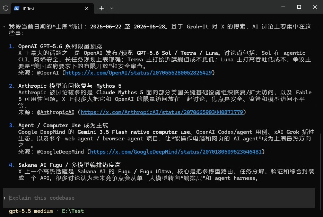323x217 pixels.
Task: Click the prompt chevron beside the input
Action: point(5,198)
